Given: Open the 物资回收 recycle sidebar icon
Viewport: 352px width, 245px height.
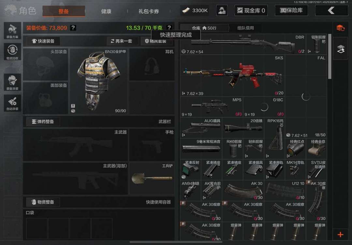Looking at the screenshot, I should click(12, 52).
